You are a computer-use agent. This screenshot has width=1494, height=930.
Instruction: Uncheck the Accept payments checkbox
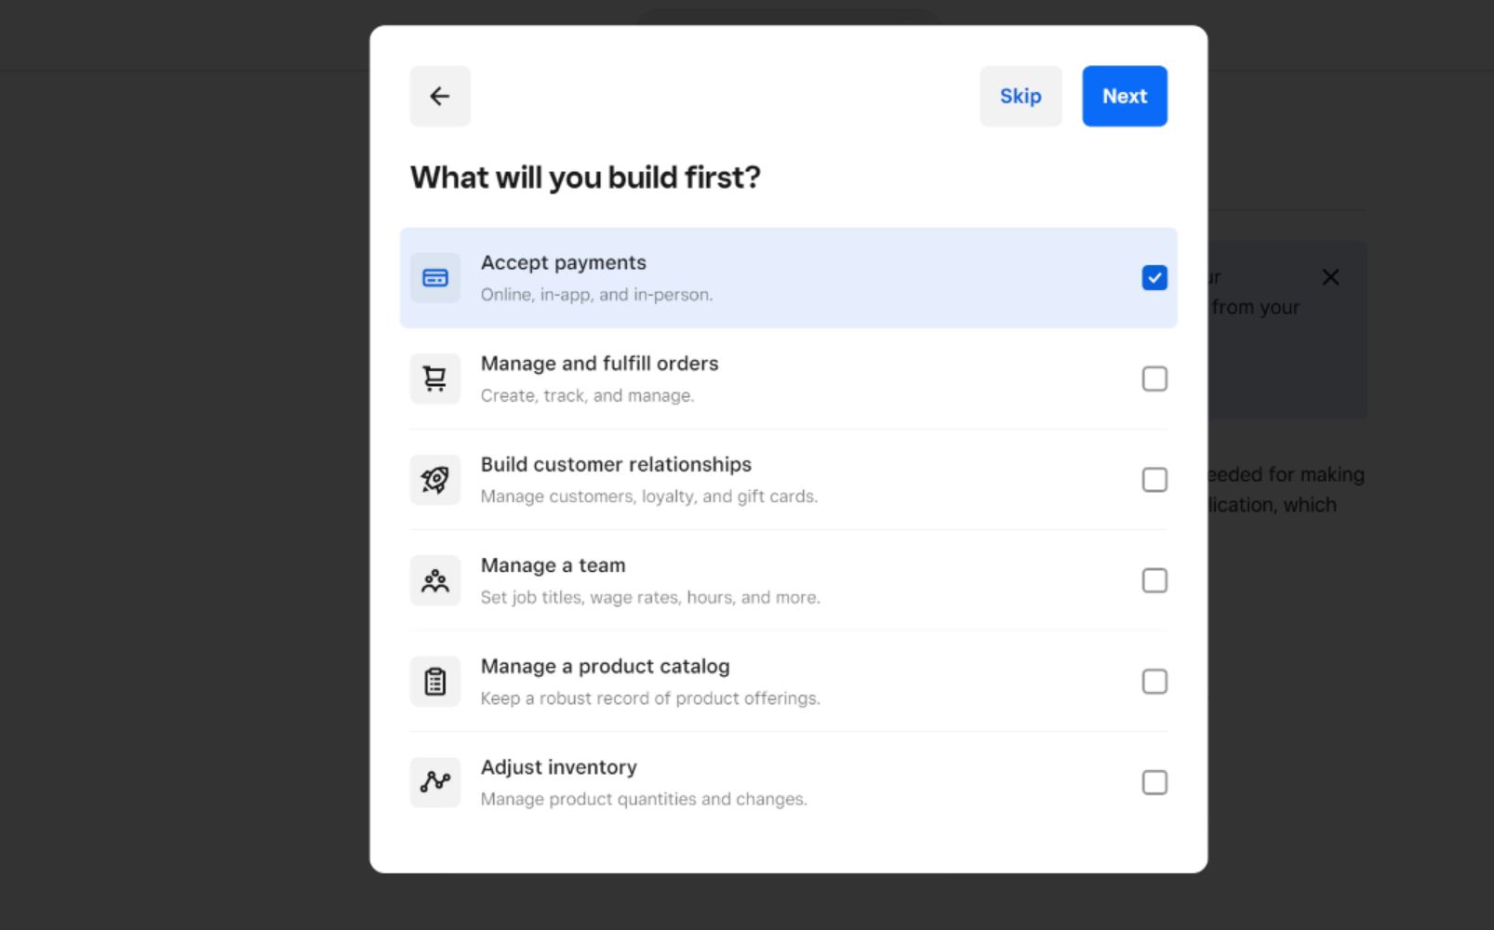pos(1154,278)
